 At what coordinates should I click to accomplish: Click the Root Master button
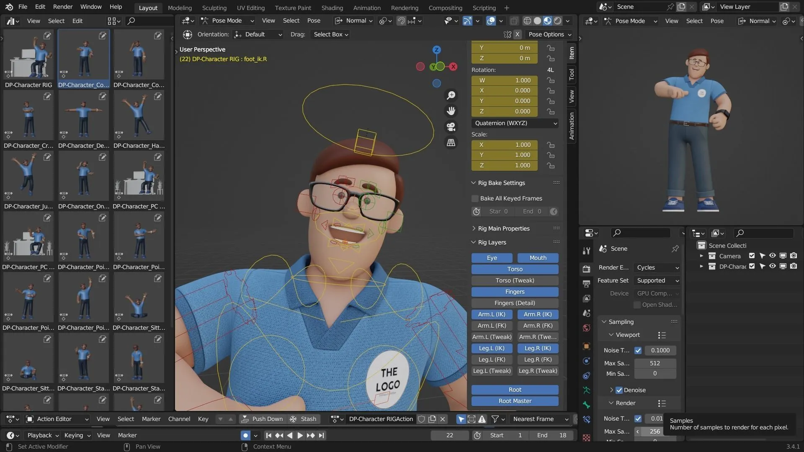[x=514, y=401]
